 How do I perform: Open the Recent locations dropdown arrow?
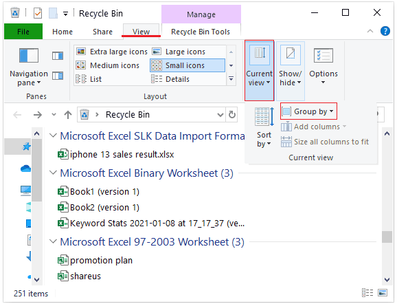(x=54, y=115)
